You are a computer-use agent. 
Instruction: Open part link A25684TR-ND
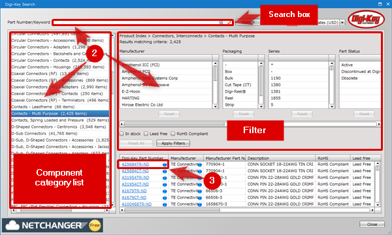tap(135, 164)
